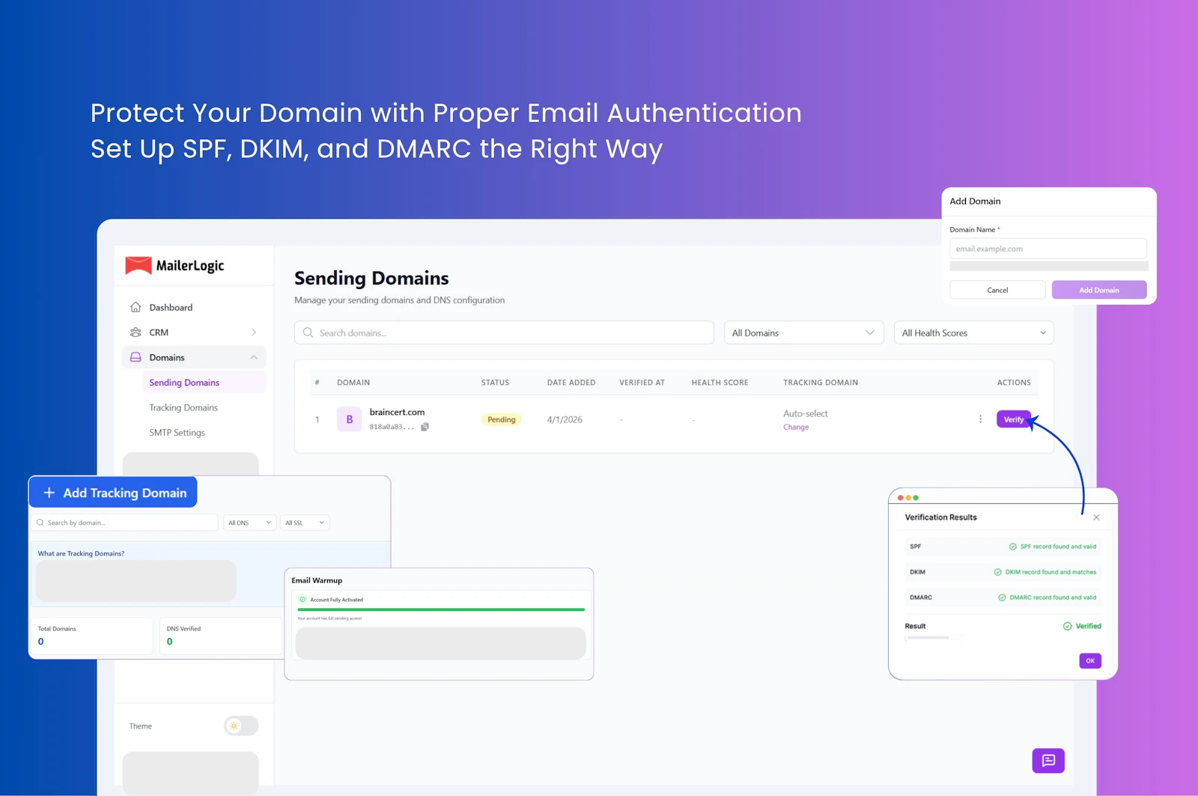Open the All Domains dropdown
This screenshot has height=796, width=1198.
click(x=803, y=332)
